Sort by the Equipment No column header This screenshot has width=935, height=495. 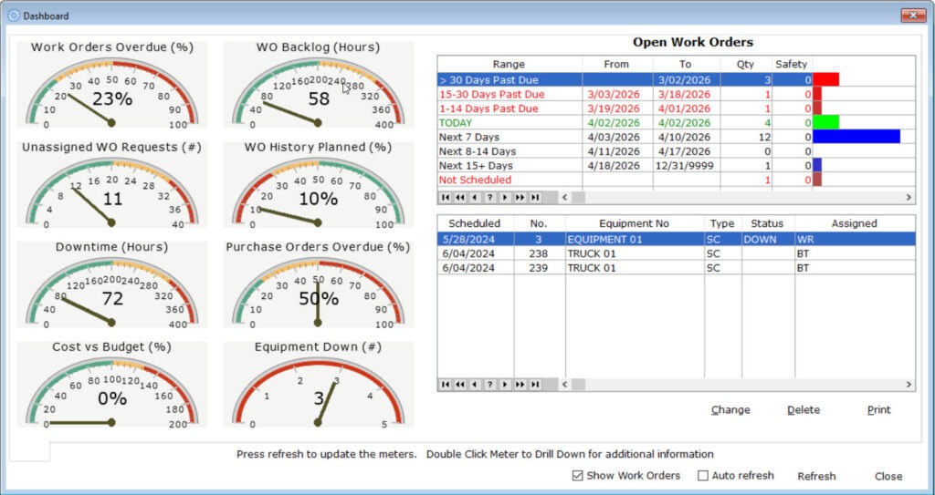634,223
